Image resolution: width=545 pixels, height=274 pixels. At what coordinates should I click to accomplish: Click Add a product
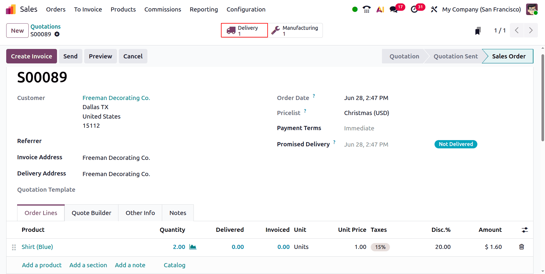pyautogui.click(x=42, y=265)
